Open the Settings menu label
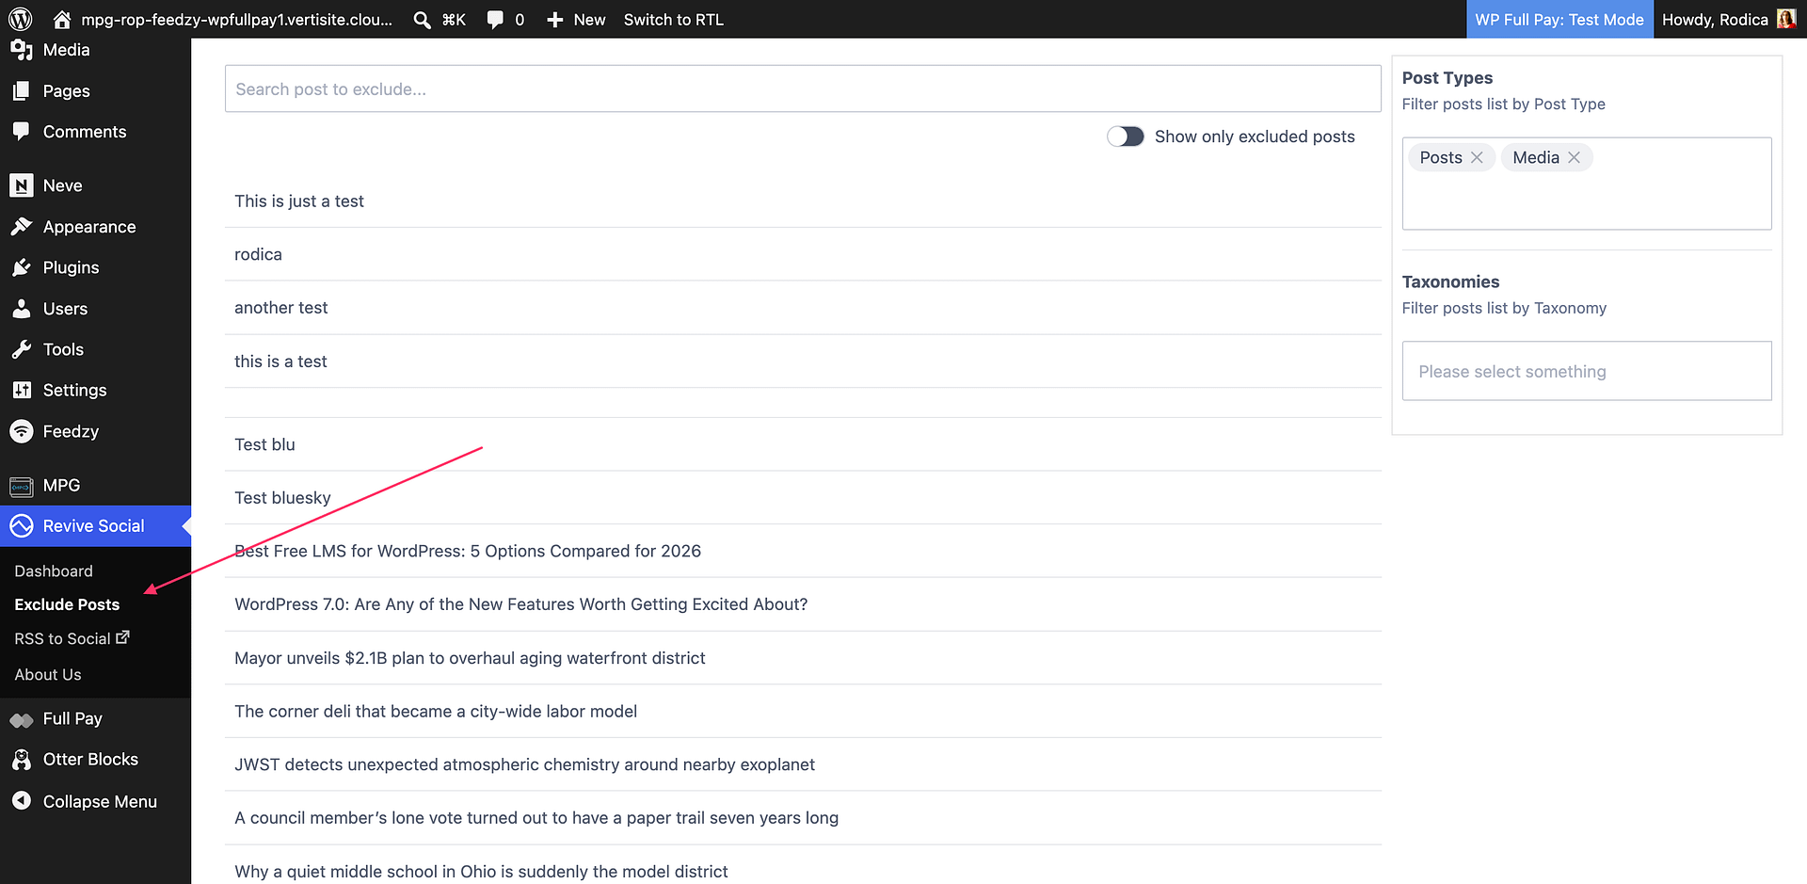The width and height of the screenshot is (1807, 884). pyautogui.click(x=74, y=390)
